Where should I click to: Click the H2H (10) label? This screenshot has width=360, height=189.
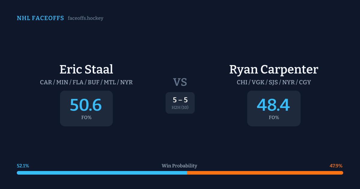[180, 107]
